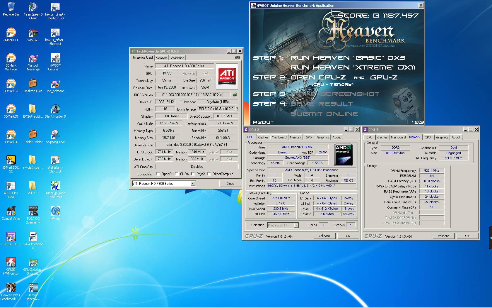Image resolution: width=492 pixels, height=308 pixels.
Task: Expand GPU selection dropdown in GPU-Z
Action: [x=193, y=184]
